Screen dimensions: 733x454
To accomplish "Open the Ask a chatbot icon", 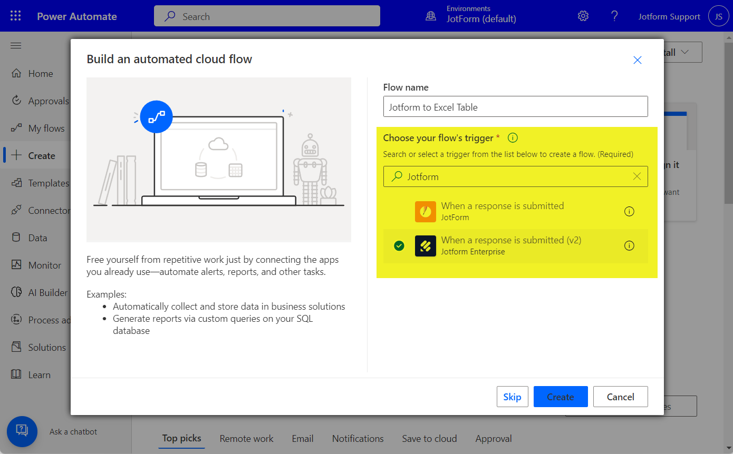I will (x=22, y=431).
